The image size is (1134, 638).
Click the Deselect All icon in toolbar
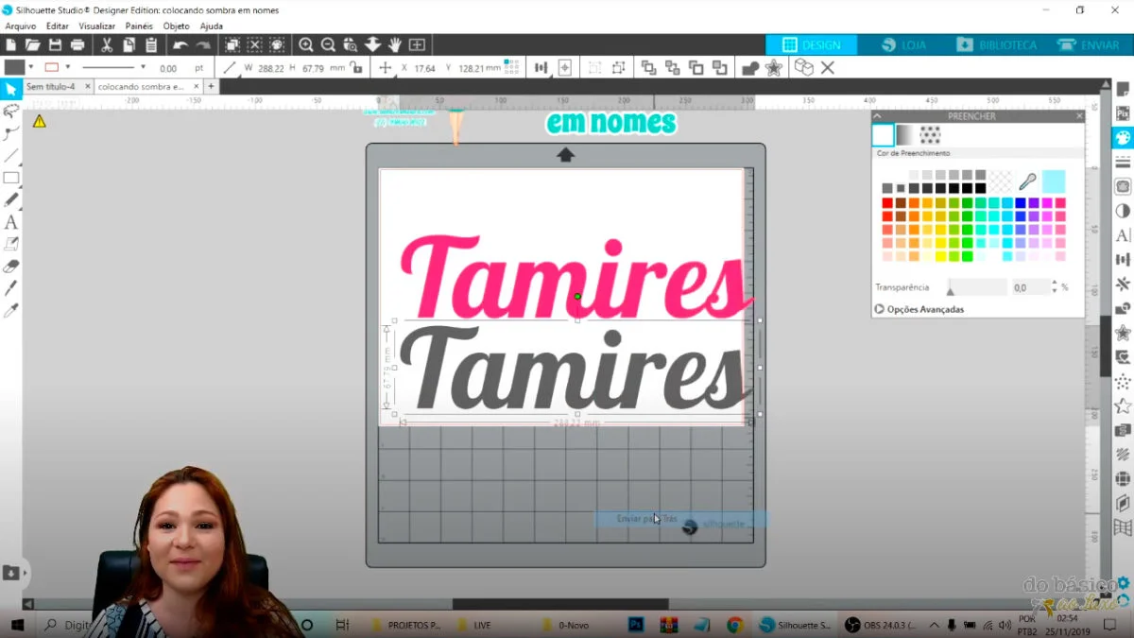254,44
